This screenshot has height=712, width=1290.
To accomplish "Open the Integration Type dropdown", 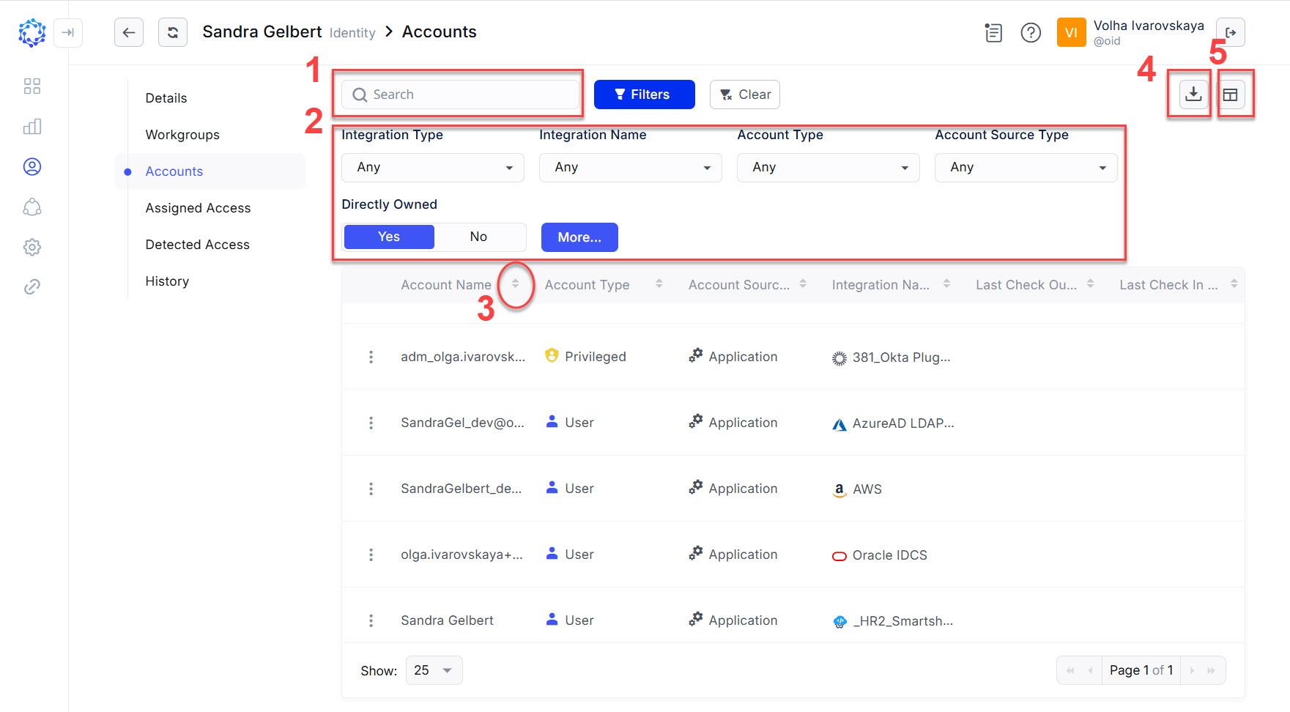I will [x=432, y=167].
